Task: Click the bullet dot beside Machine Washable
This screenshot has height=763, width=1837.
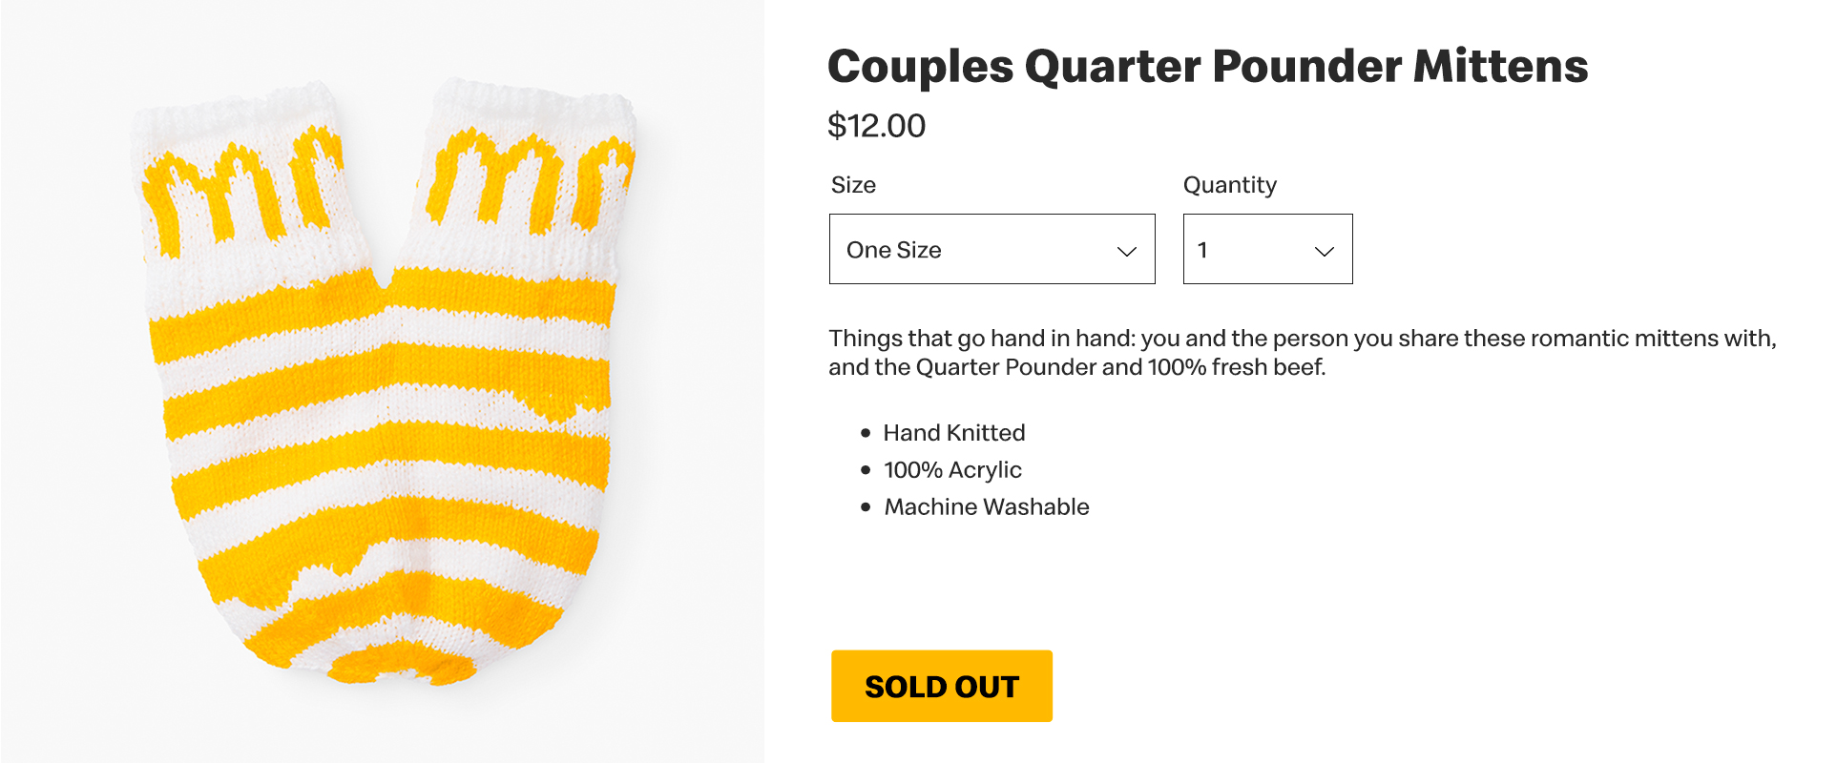Action: 866,507
